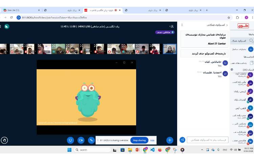This screenshot has height=163, width=254.
Task: Open Chrome extensions puzzle icon
Action: [x=237, y=18]
